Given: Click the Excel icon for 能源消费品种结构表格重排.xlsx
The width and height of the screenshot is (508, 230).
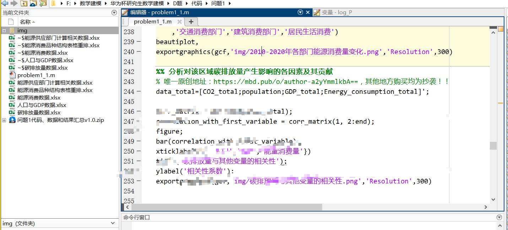Looking at the screenshot, I should 12,90.
